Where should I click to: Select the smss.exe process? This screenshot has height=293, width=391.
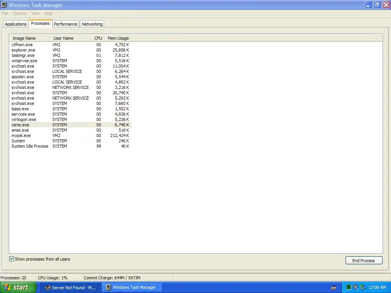(x=70, y=130)
